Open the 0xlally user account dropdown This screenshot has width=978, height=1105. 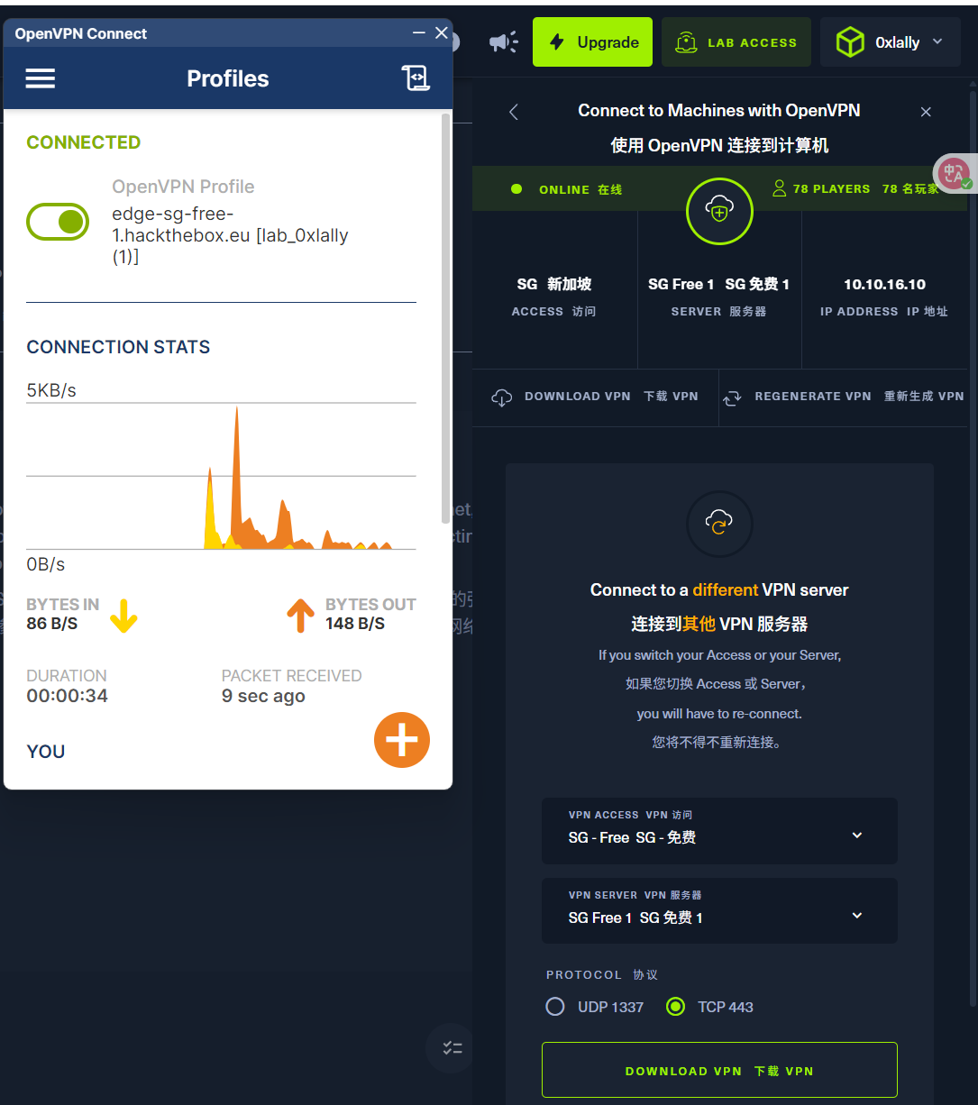(x=891, y=42)
